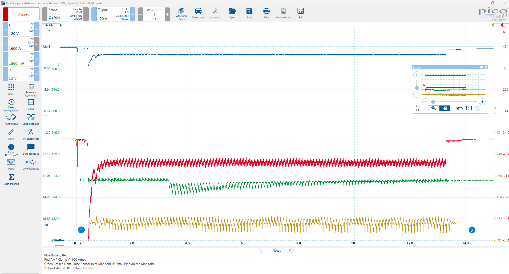
Task: Open Vehicle details
Action: click(284, 13)
